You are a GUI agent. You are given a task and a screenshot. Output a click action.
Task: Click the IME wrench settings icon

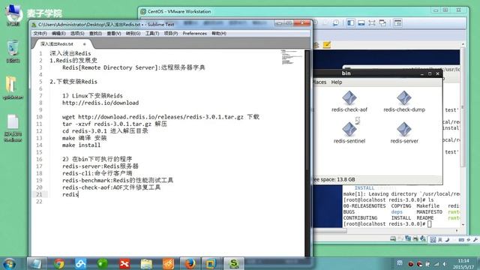tap(475, 240)
